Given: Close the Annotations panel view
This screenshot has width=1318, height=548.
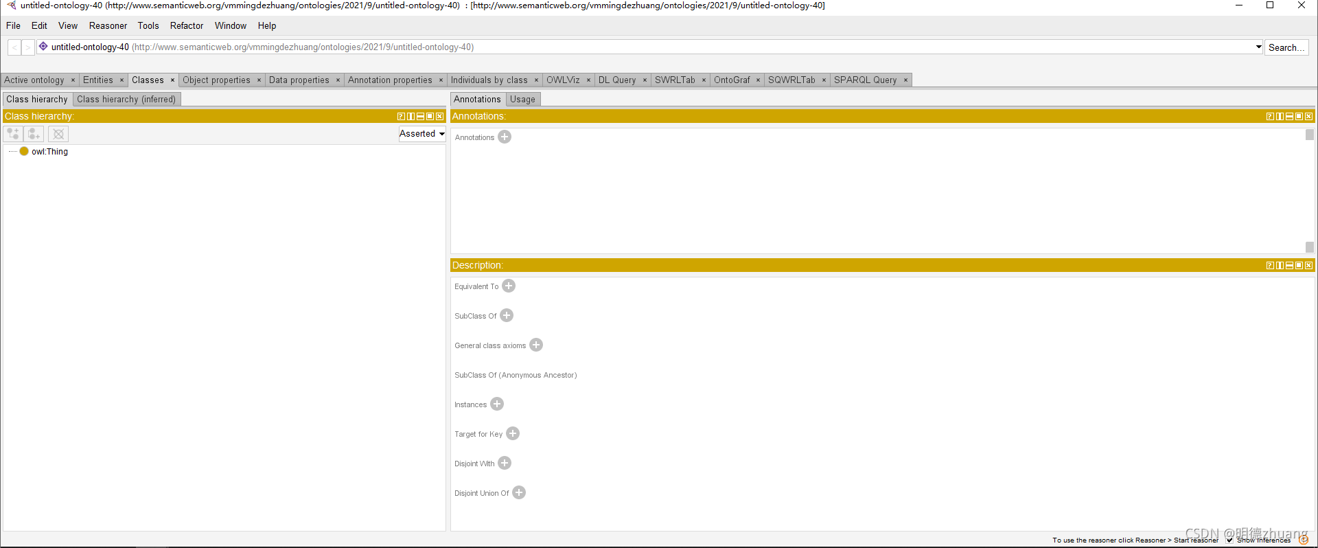Looking at the screenshot, I should pos(1309,117).
